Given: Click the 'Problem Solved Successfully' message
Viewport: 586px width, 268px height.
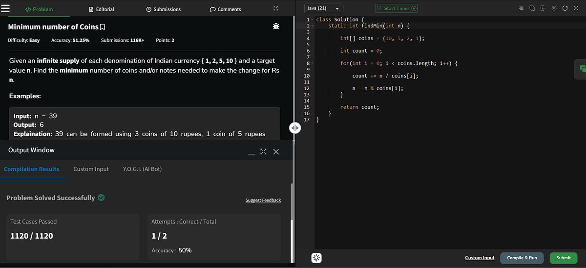Looking at the screenshot, I should pyautogui.click(x=50, y=198).
